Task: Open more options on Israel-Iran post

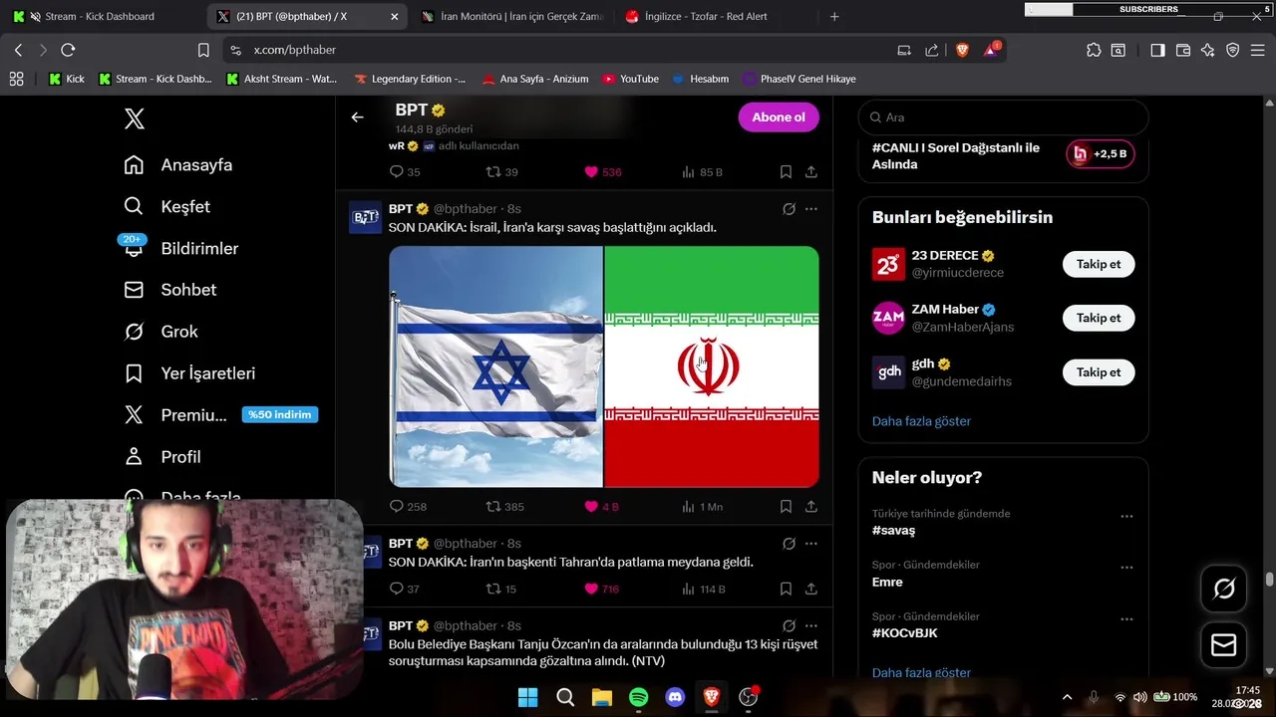Action: pyautogui.click(x=811, y=209)
